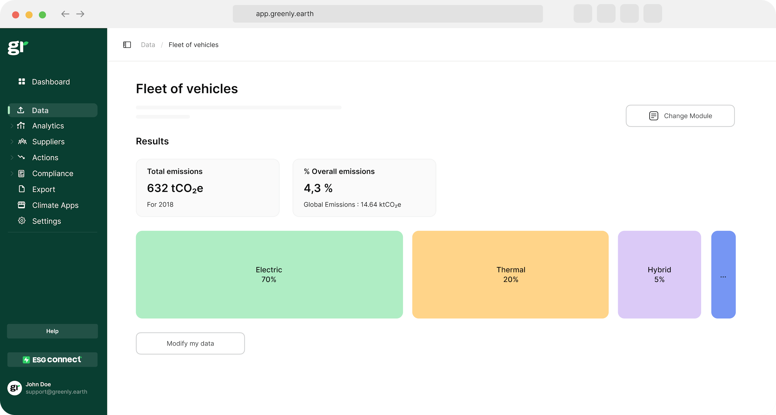Click the Export document icon

[21, 189]
